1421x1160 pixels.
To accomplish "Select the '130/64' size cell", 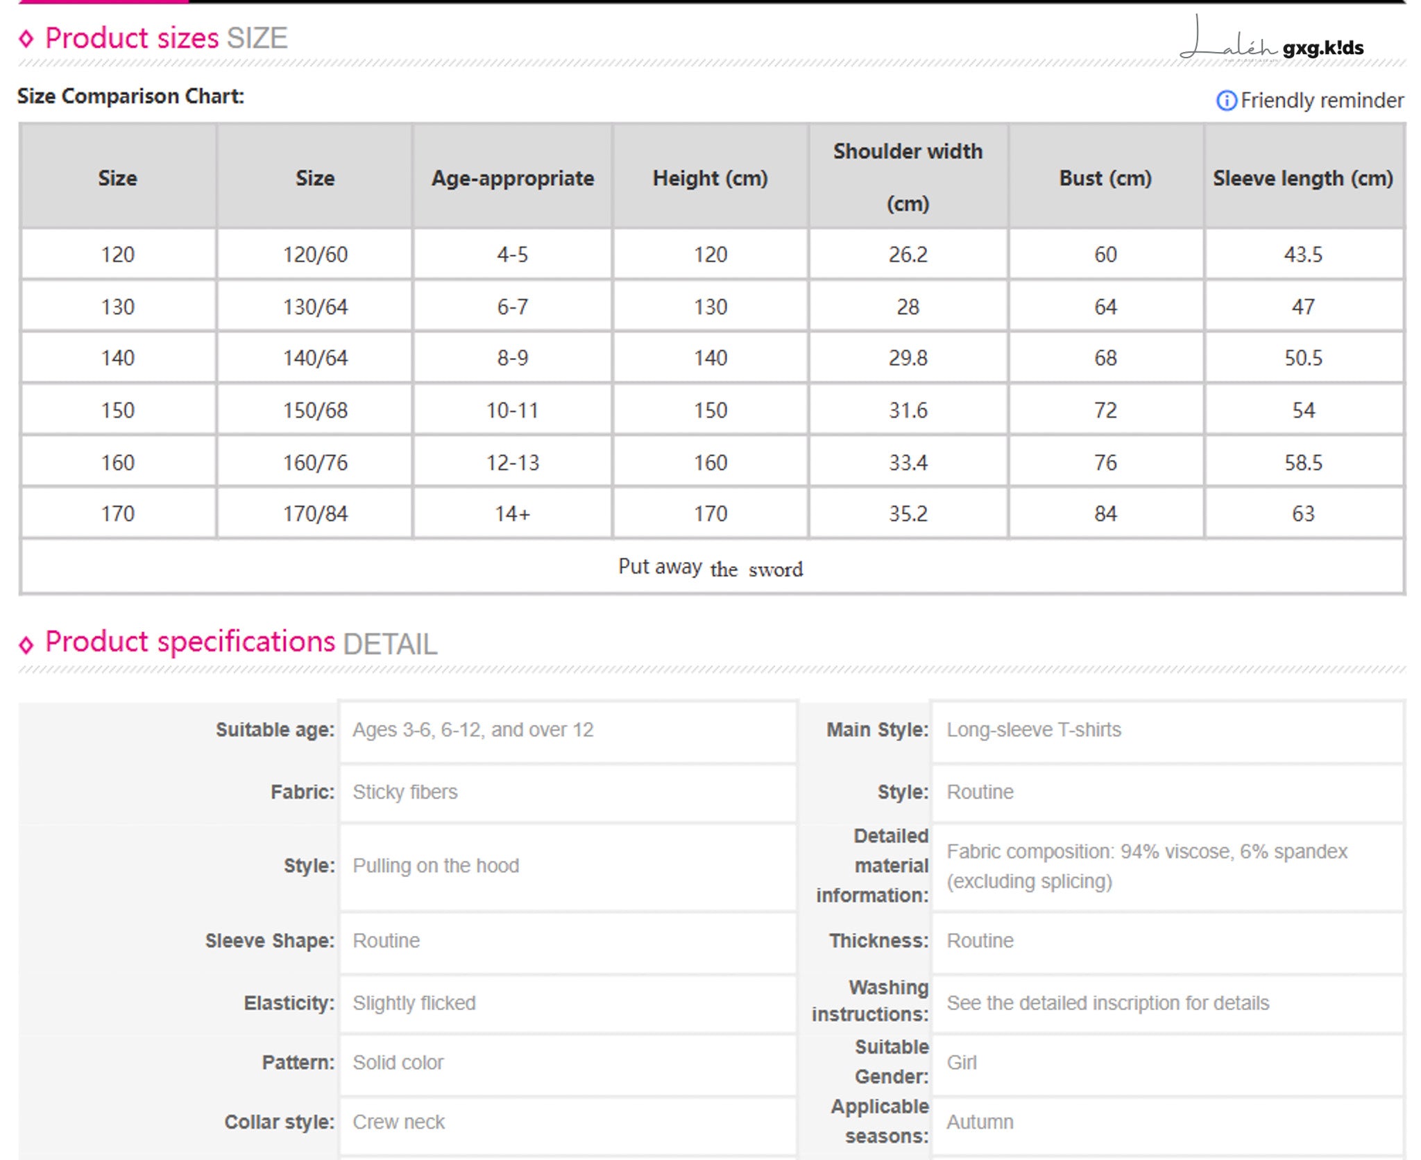I will click(315, 307).
